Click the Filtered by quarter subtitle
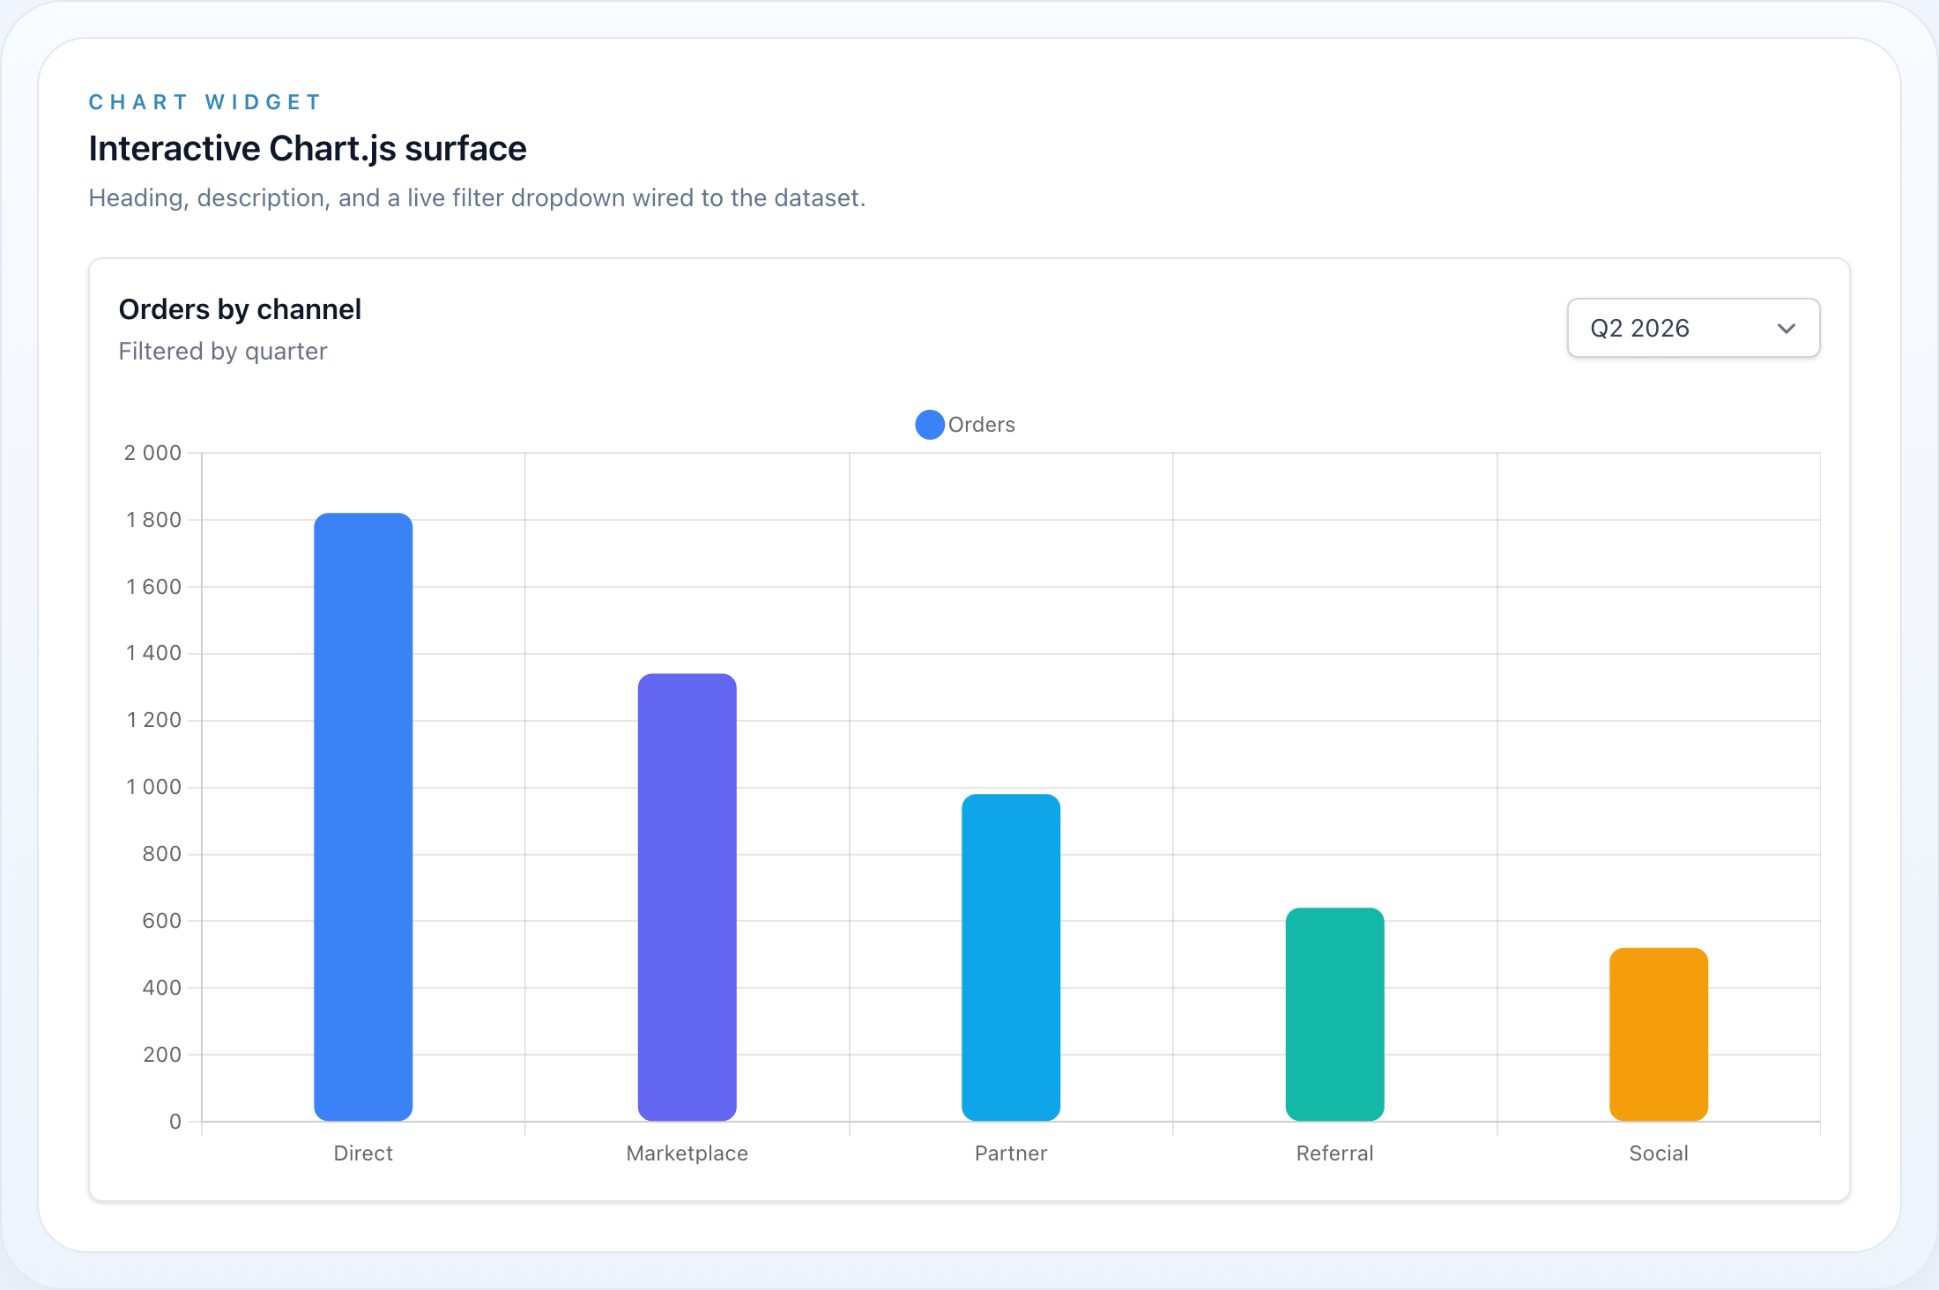Viewport: 1939px width, 1290px height. (x=223, y=352)
